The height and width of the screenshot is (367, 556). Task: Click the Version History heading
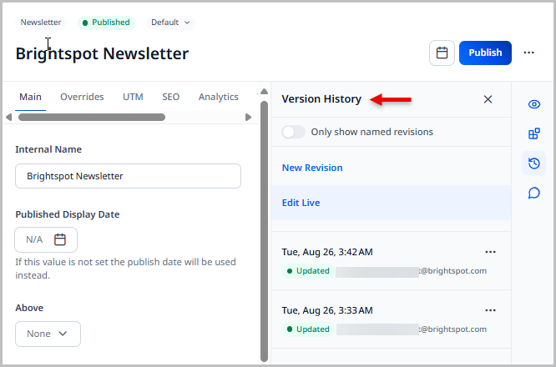click(321, 99)
